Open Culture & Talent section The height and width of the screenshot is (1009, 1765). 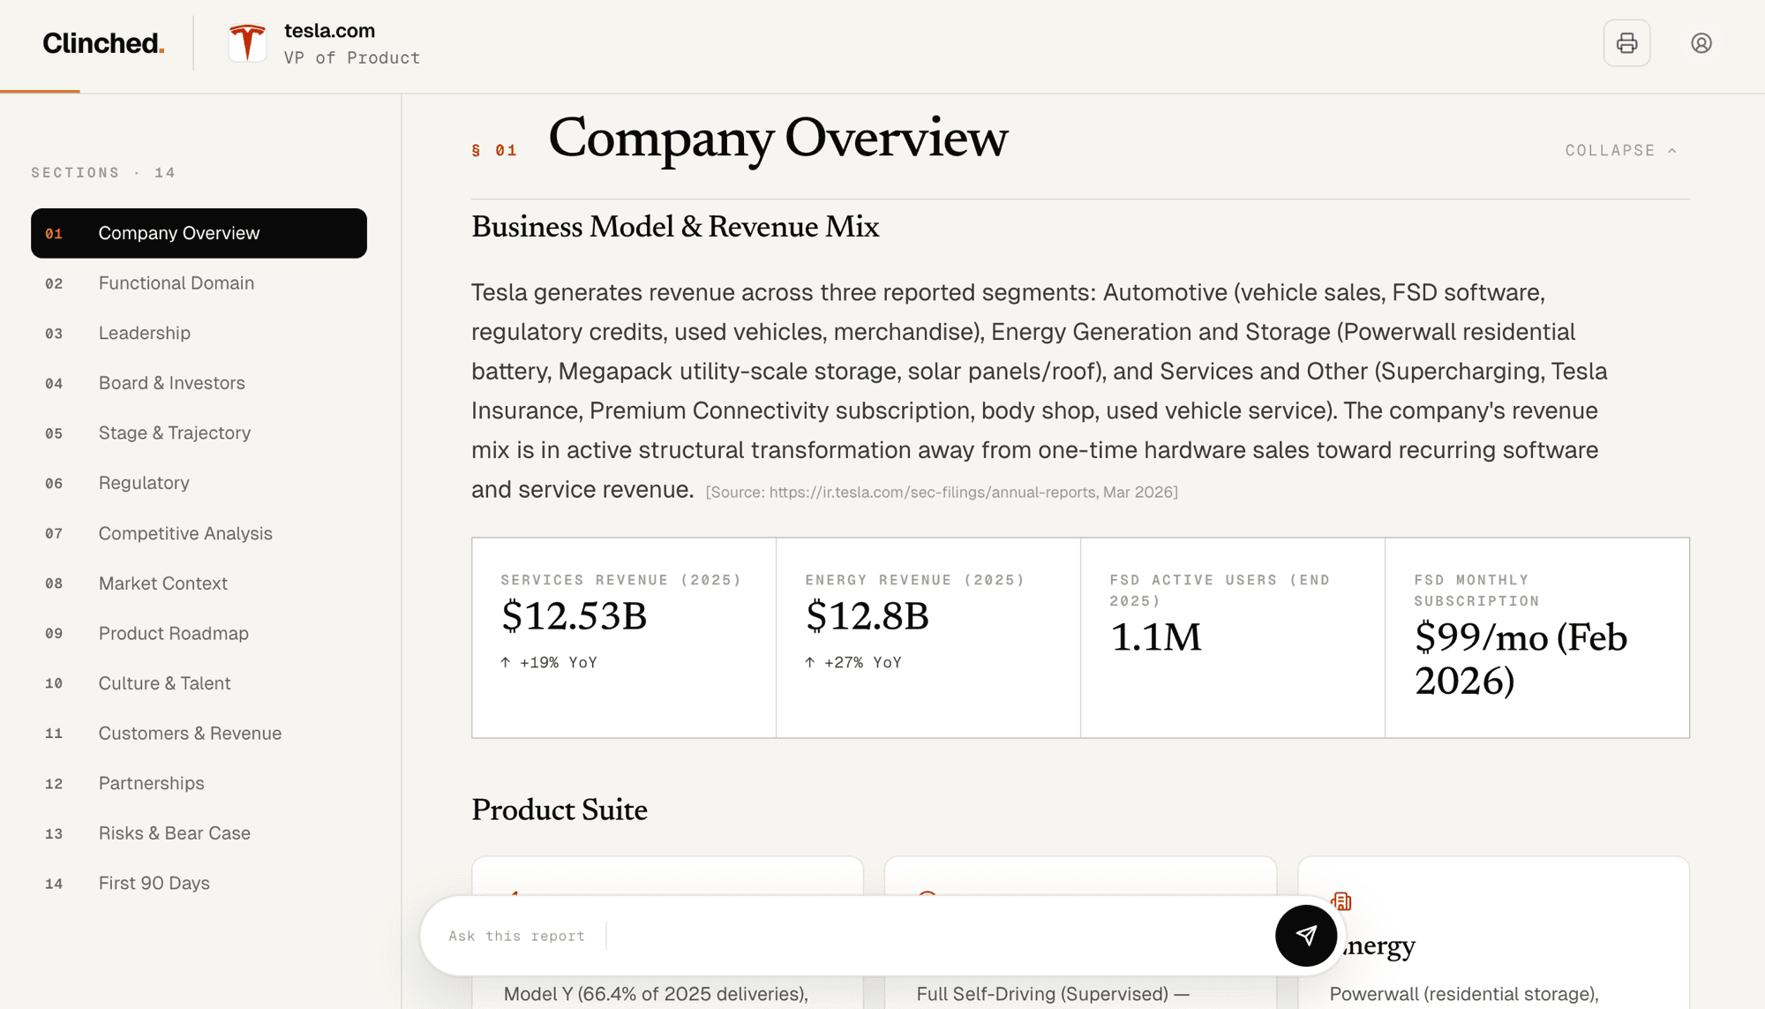click(199, 683)
